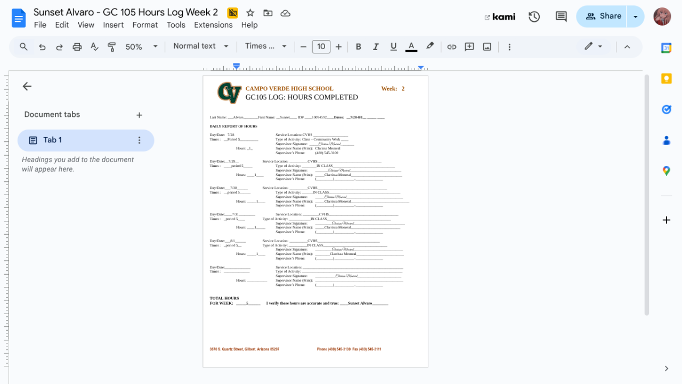Screen dimensions: 682x384
Task: Collapse the toolbar menus chevron
Action: click(627, 47)
